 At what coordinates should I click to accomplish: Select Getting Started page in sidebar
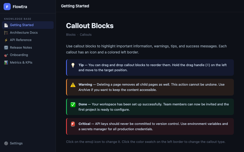22,25
